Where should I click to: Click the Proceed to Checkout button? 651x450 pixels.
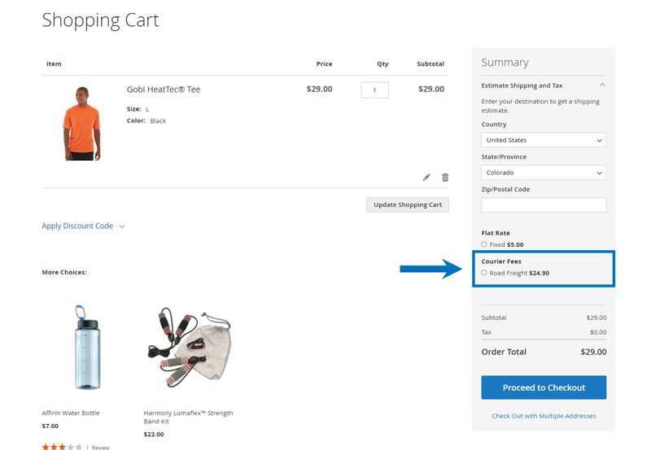tap(544, 387)
